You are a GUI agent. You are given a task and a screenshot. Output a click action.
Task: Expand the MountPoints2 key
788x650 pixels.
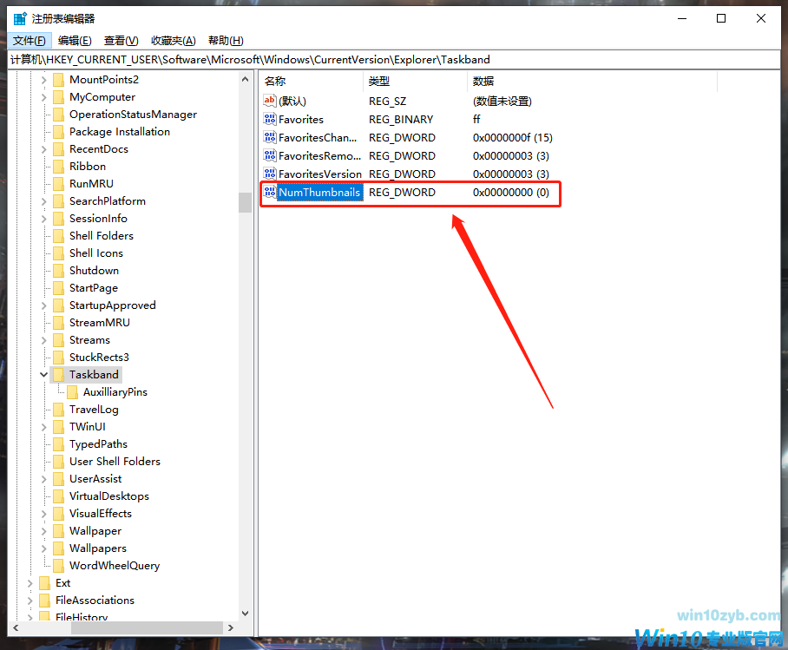[43, 80]
